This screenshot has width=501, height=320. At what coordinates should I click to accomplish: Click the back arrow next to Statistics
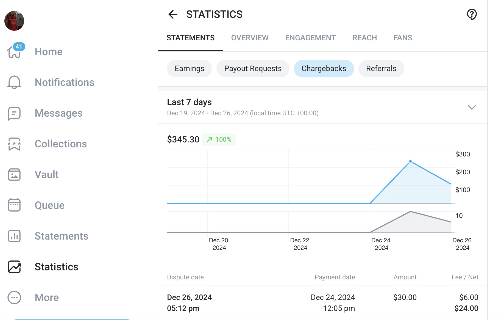(173, 14)
